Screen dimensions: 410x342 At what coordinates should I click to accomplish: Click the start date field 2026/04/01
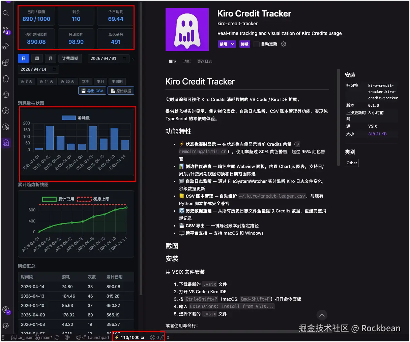tap(109, 59)
